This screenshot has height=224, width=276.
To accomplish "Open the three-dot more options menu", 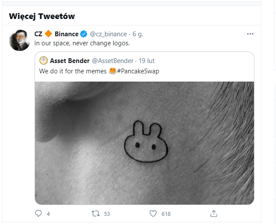I will pyautogui.click(x=250, y=34).
